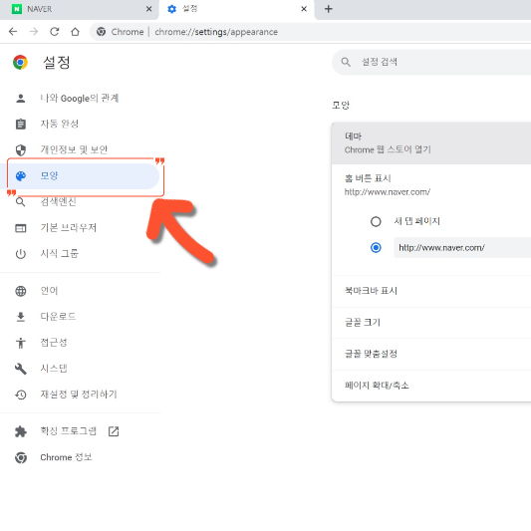This screenshot has height=531, width=531.
Task: Close the NAVER tab
Action: tap(148, 9)
